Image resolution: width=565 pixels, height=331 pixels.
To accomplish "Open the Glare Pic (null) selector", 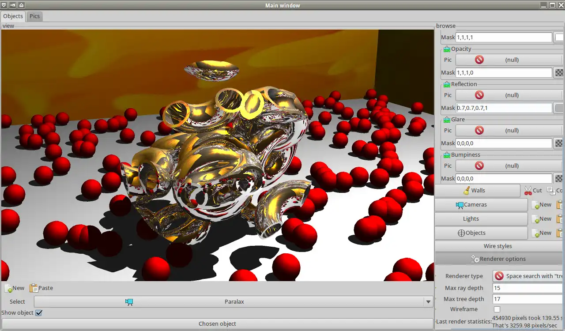I will (x=510, y=130).
